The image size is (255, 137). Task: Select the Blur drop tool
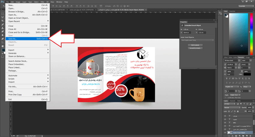(x=2, y=35)
